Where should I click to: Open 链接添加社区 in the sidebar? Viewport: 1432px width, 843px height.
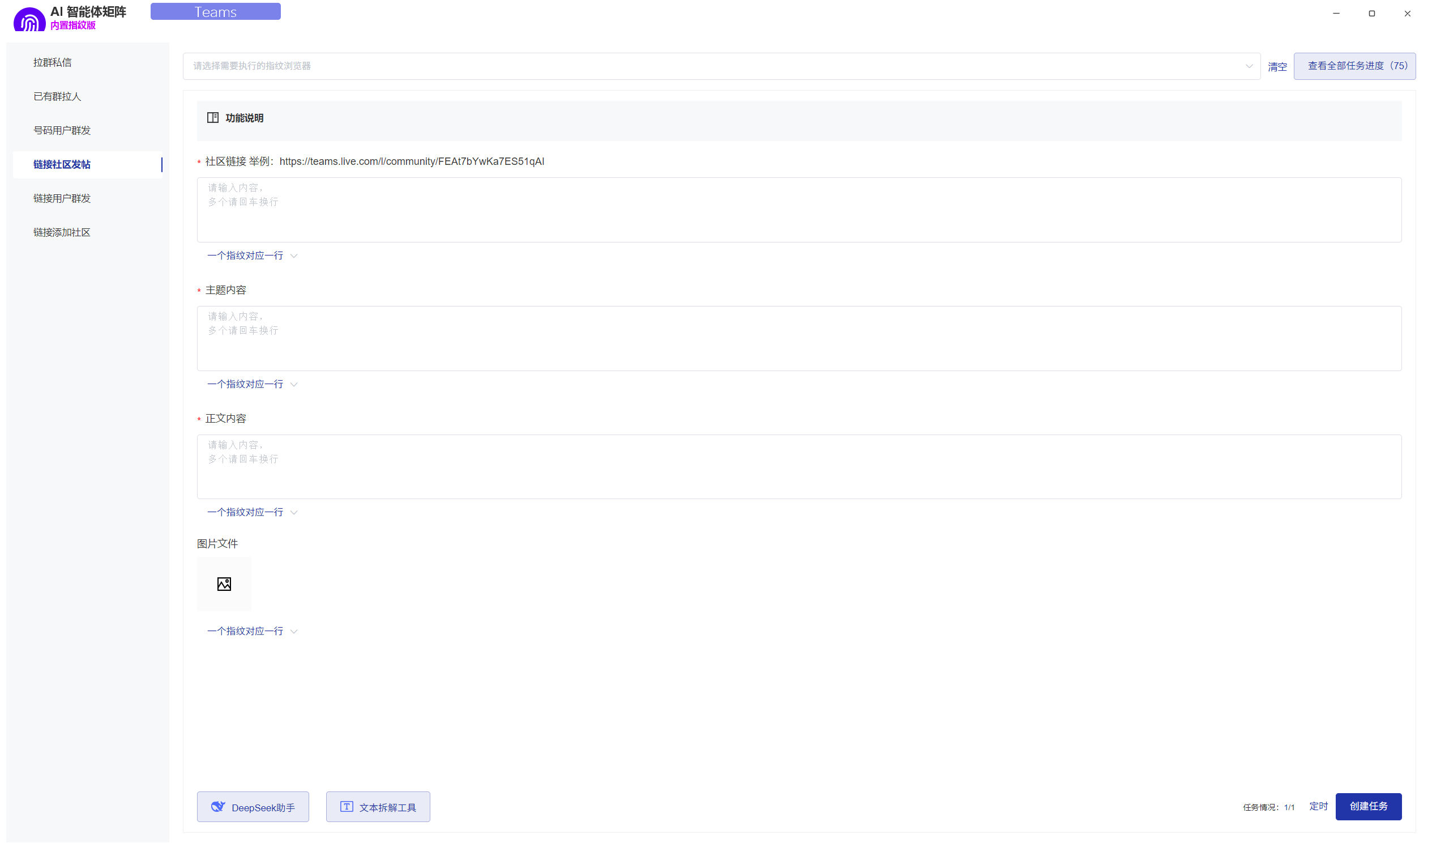click(x=61, y=232)
